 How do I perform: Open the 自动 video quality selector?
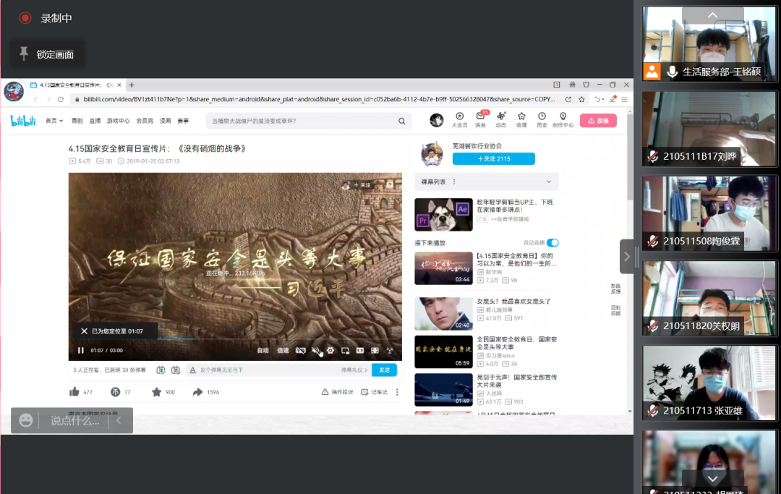coord(263,351)
